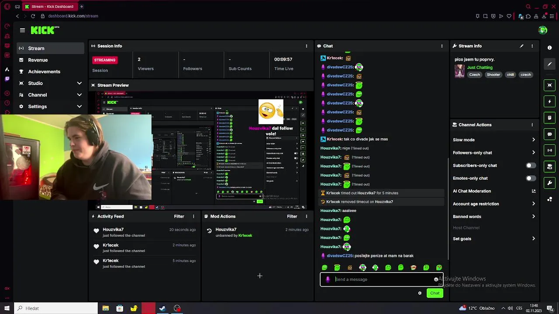559x314 pixels.
Task: Open the Activity Feed Filter
Action: 179,216
